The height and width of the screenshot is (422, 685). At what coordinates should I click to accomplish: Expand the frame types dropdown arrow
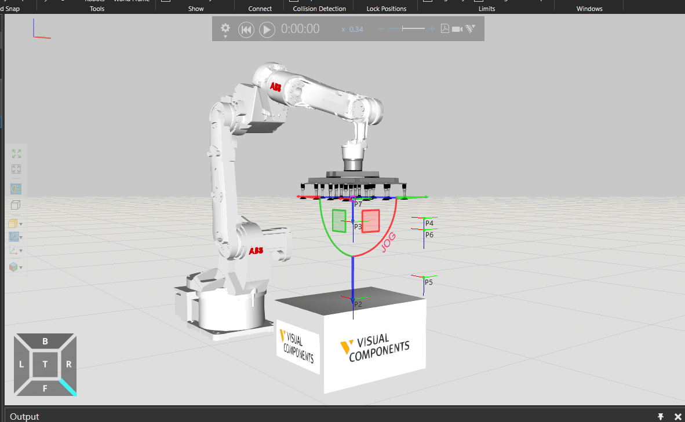(x=20, y=238)
